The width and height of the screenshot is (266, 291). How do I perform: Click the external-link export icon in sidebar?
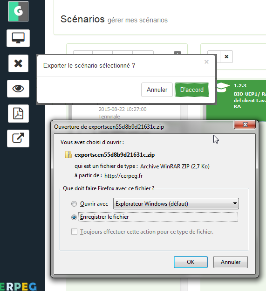tap(18, 138)
